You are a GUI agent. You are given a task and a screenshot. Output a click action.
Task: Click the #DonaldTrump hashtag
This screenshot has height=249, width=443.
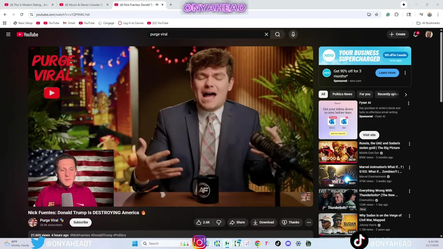(102, 235)
